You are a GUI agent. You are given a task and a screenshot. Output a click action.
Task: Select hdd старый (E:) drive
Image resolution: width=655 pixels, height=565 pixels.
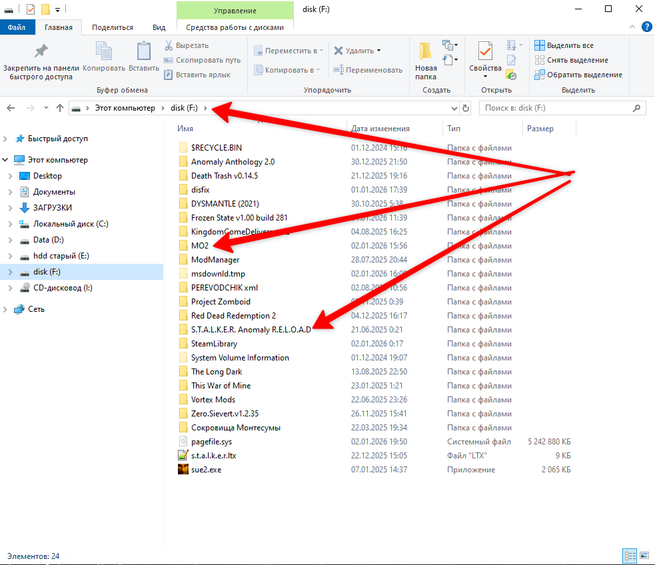click(x=61, y=256)
